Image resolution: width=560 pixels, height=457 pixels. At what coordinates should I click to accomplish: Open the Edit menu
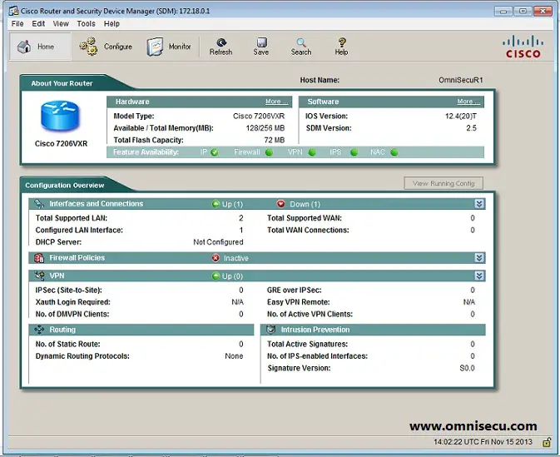(38, 23)
